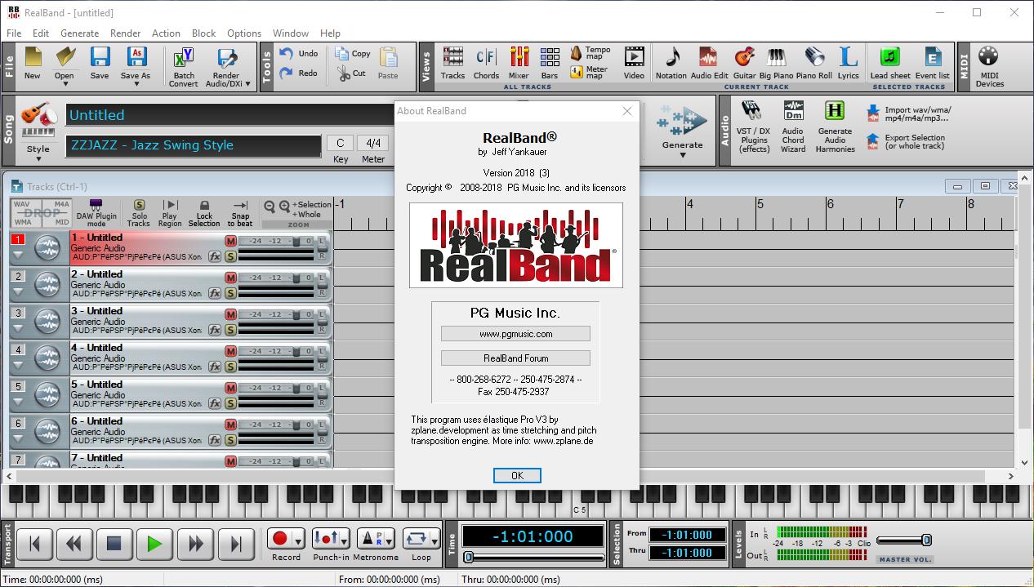1034x587 pixels.
Task: Expand the track 3 menu triangle
Action: (18, 328)
